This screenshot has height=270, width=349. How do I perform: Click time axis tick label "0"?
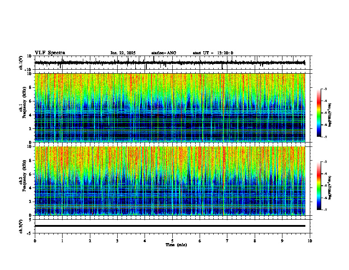click(35, 241)
